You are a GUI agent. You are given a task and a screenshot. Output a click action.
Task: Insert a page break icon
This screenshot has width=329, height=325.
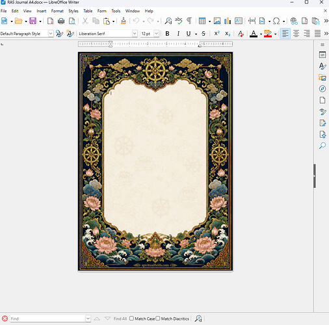point(252,21)
